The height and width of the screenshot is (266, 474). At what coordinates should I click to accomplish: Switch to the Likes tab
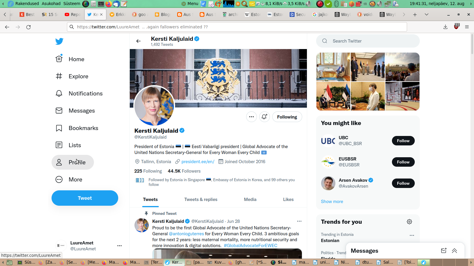[x=288, y=199]
